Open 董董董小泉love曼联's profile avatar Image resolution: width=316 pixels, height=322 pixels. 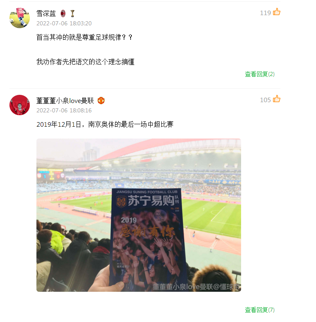(20, 105)
